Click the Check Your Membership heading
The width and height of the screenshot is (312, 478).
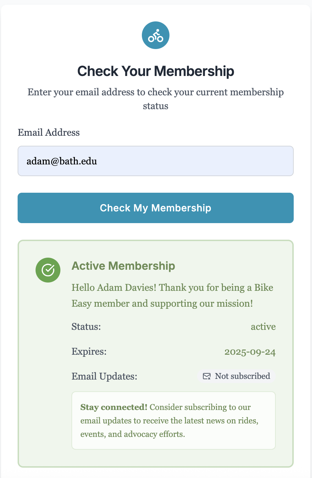point(156,71)
